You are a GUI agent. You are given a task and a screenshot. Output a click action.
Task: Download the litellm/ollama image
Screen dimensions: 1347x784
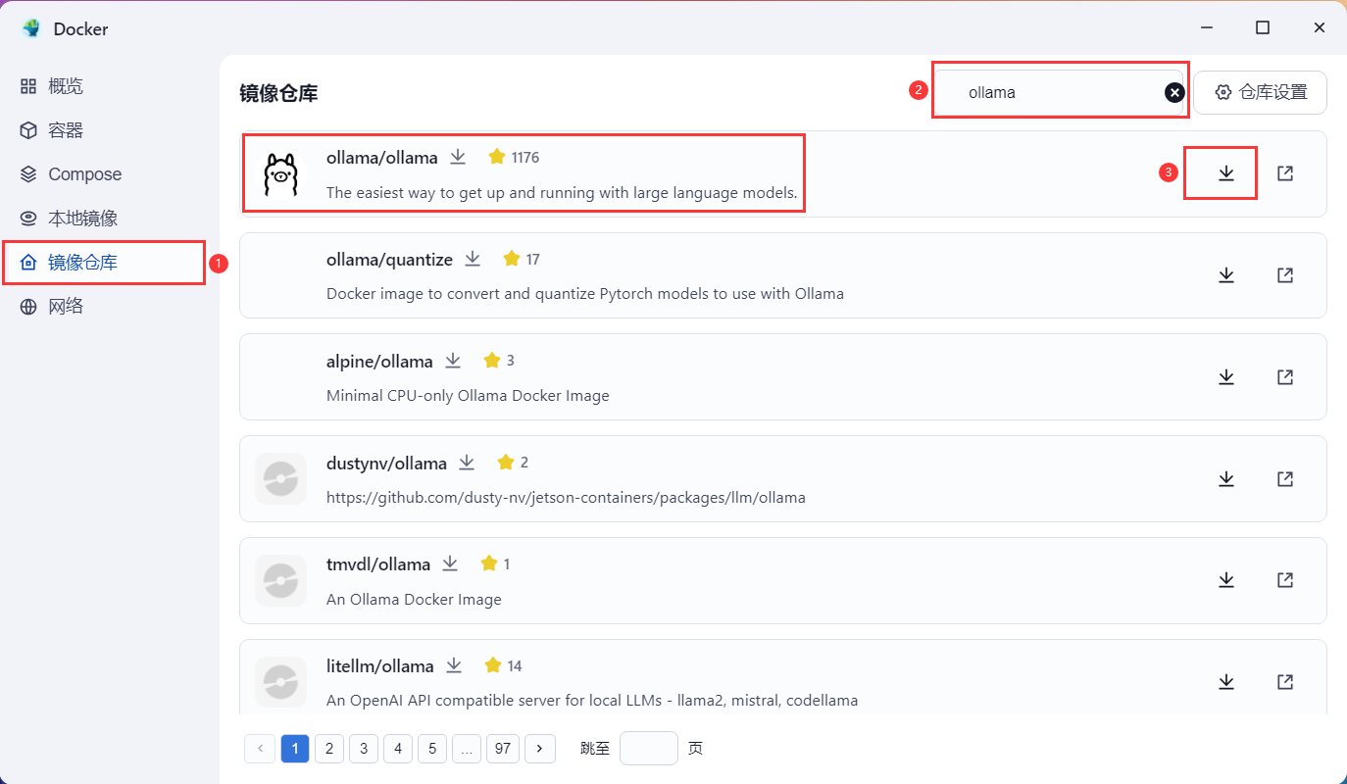1225,681
